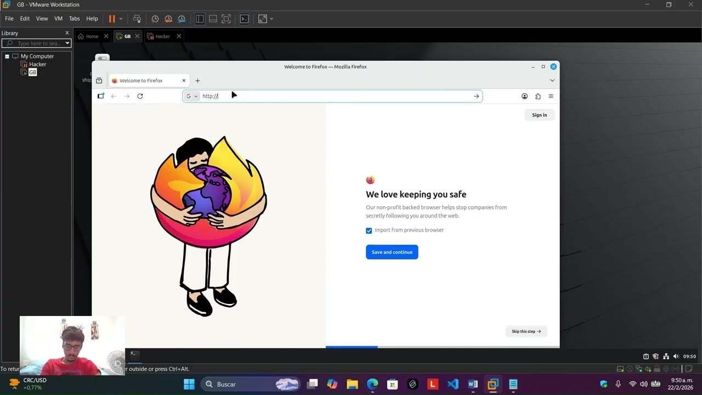This screenshot has height=395, width=702.
Task: Open library search dropdown arrow
Action: (x=67, y=43)
